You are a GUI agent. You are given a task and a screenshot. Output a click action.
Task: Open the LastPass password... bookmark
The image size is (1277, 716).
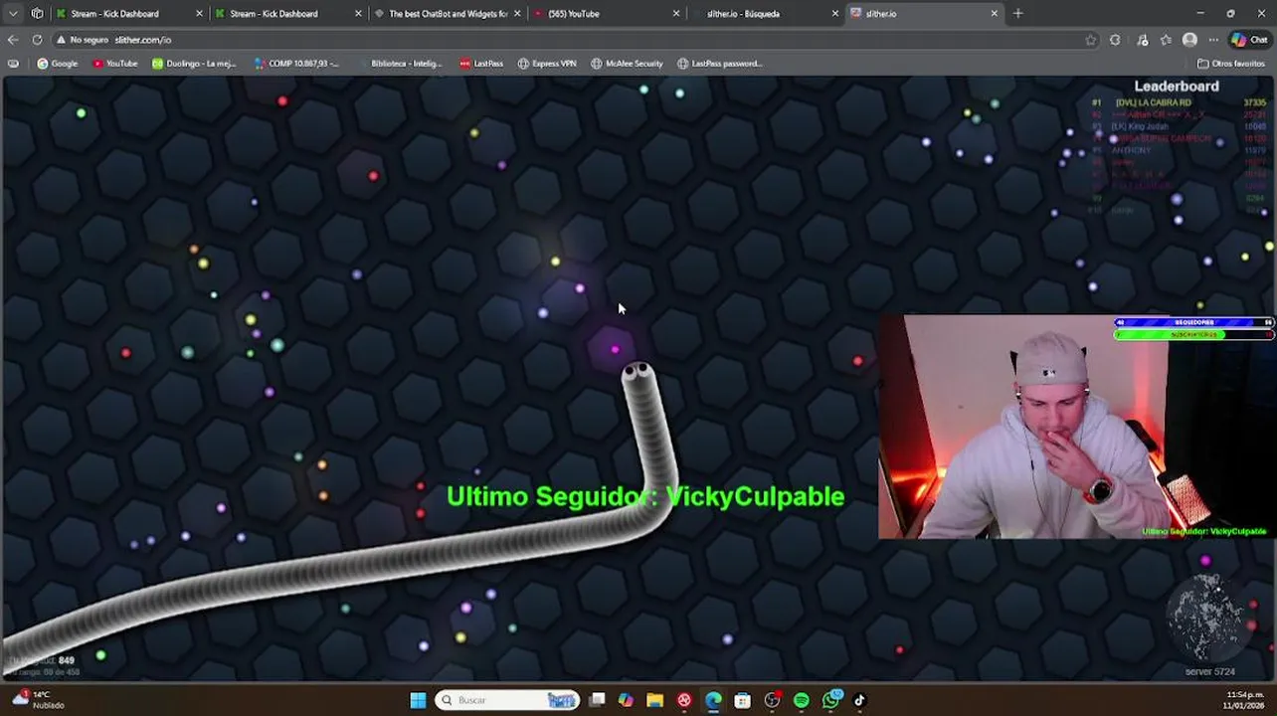click(719, 64)
